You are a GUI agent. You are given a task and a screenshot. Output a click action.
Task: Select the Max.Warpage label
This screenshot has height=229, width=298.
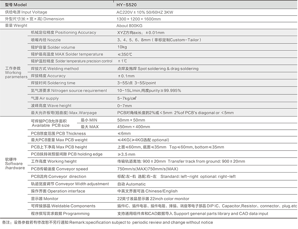coord(64,113)
